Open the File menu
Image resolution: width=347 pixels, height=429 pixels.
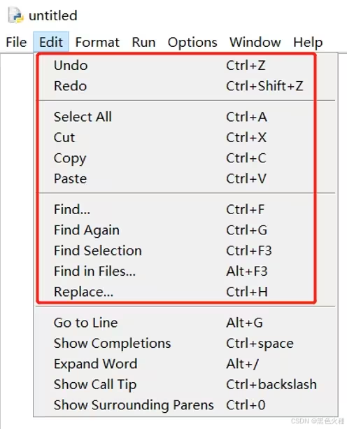coord(16,43)
